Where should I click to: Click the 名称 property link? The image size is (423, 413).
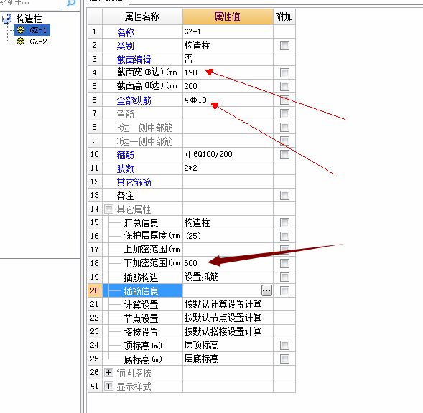(125, 32)
